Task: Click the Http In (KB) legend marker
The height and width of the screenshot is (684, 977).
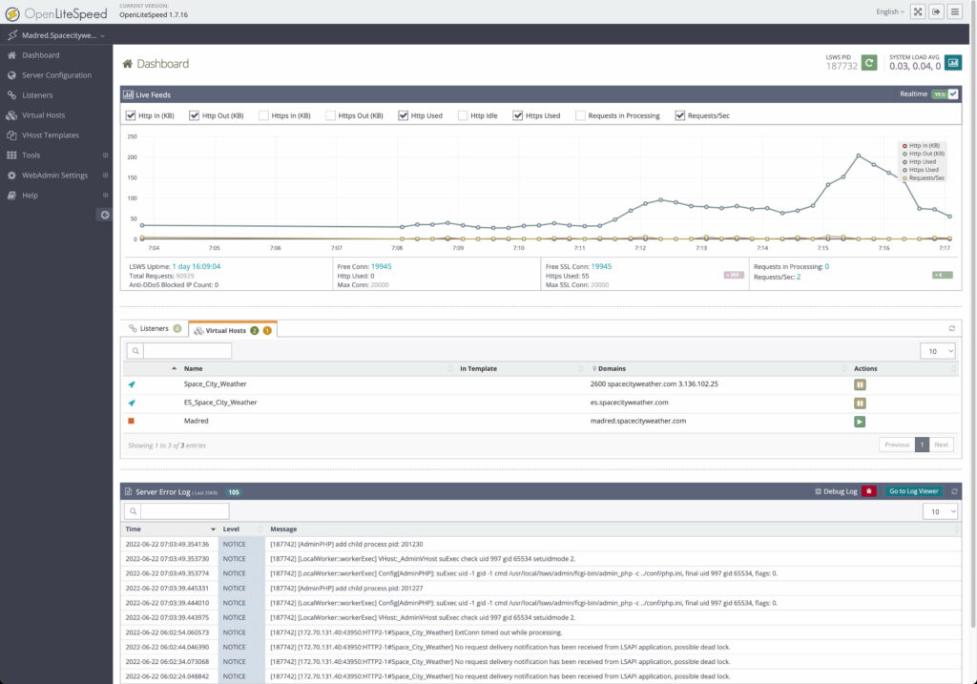Action: point(904,146)
